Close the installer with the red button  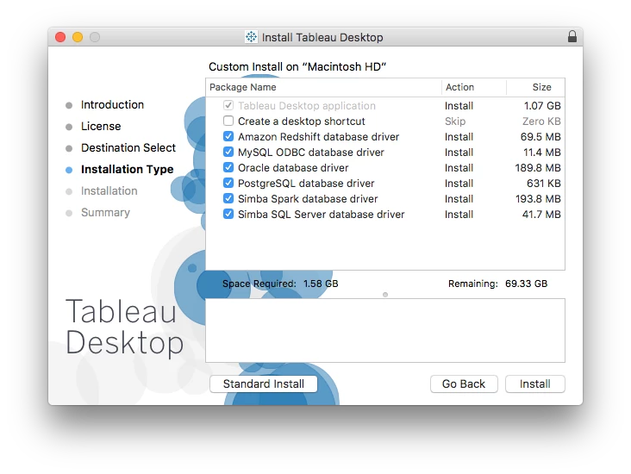pos(60,37)
